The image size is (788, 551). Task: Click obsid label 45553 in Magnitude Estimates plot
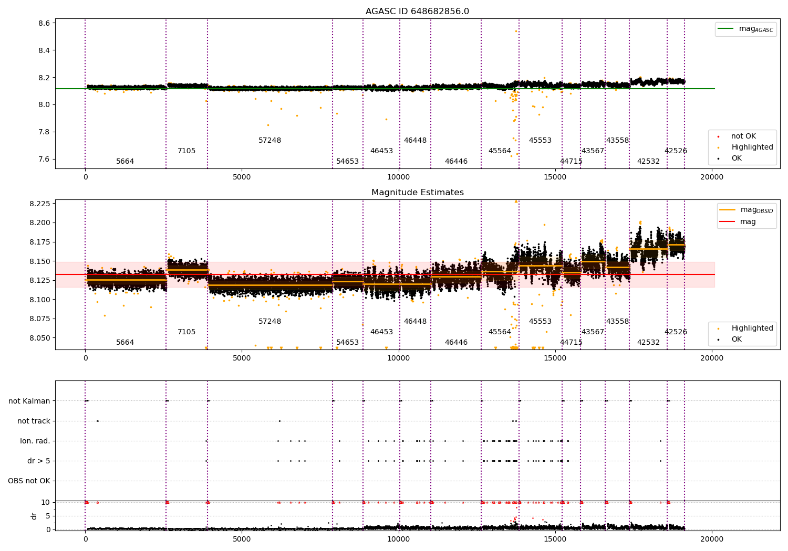click(x=540, y=322)
